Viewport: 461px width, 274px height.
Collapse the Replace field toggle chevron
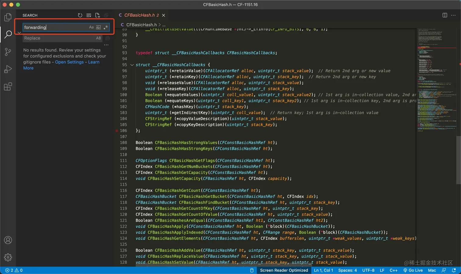[x=19, y=33]
